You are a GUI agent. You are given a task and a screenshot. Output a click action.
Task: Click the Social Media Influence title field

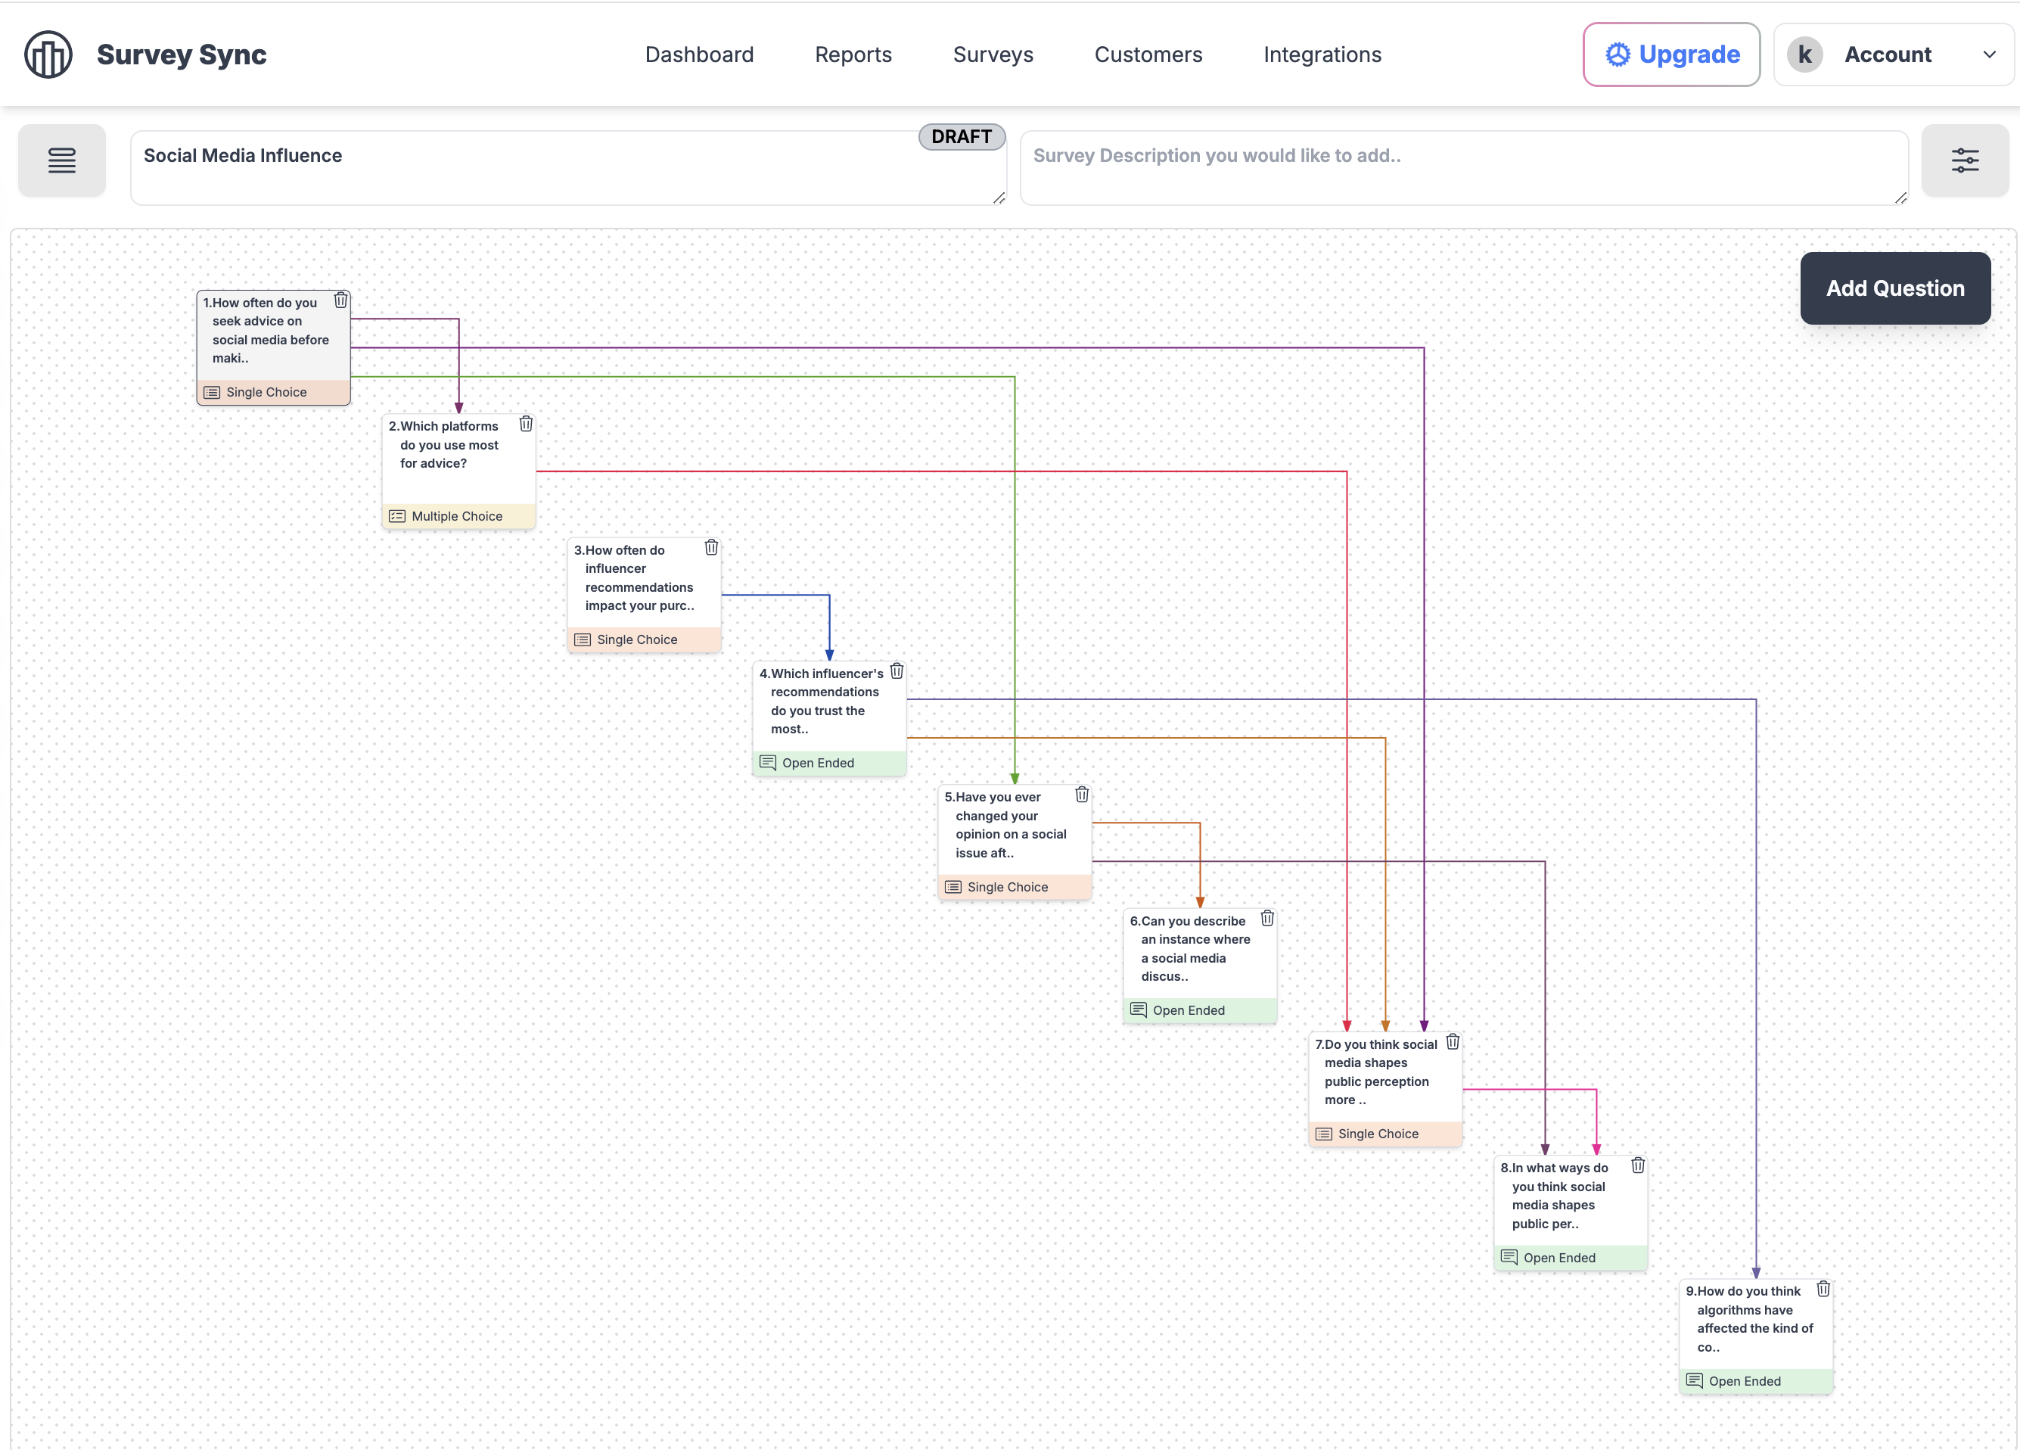point(534,167)
